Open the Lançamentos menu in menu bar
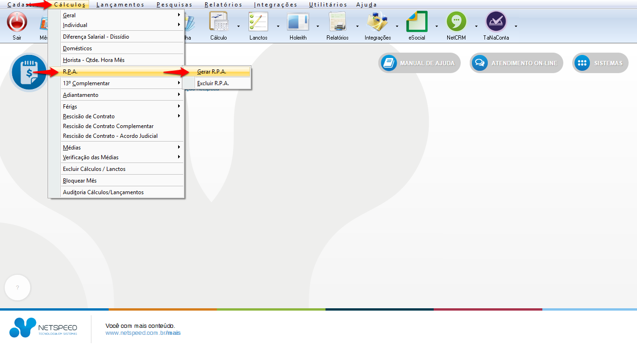The height and width of the screenshot is (346, 637). point(120,5)
